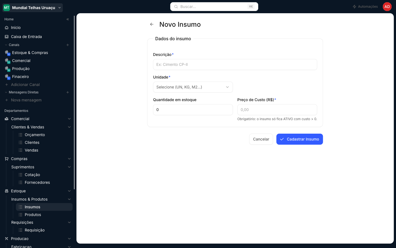
Task: Open Caixa de Entrada
Action: click(37, 37)
